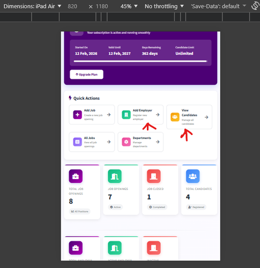Click the TOTAL CANDIDATES card label

point(199,189)
